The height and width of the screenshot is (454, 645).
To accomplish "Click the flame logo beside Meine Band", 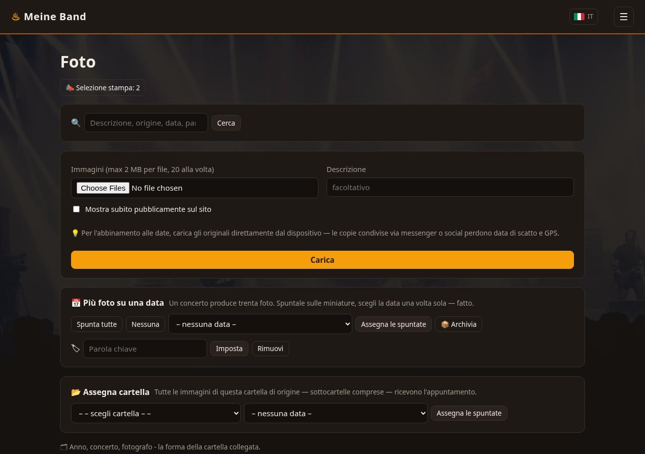I will (16, 17).
